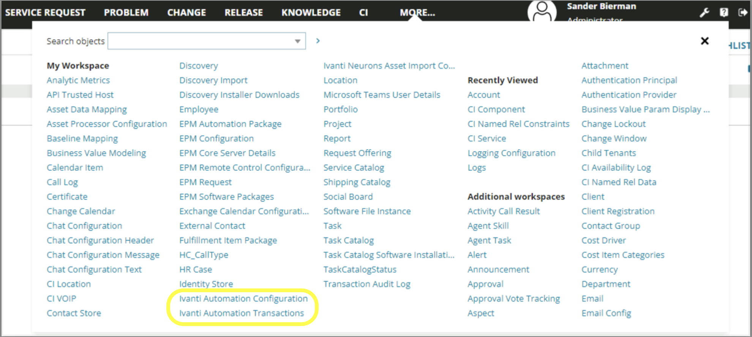Open the help question mark icon
The image size is (752, 337).
point(724,13)
